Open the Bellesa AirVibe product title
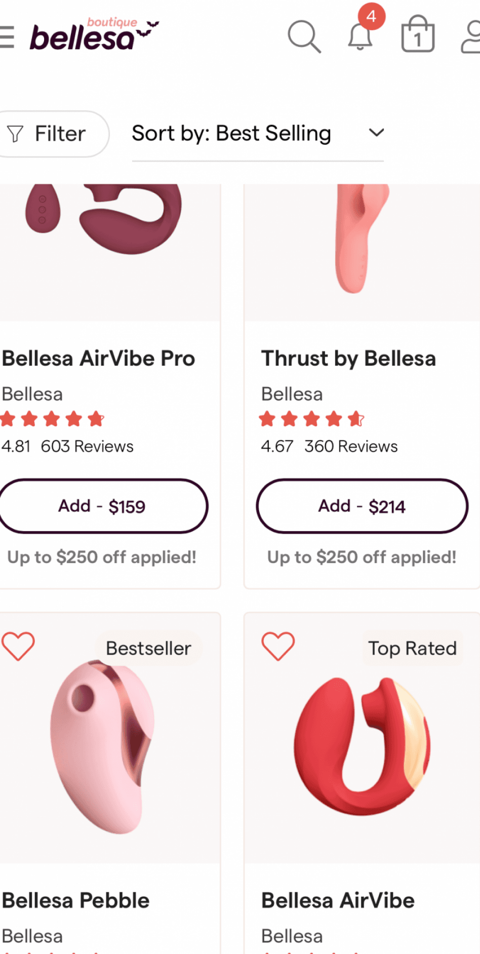The width and height of the screenshot is (480, 954). (x=338, y=900)
